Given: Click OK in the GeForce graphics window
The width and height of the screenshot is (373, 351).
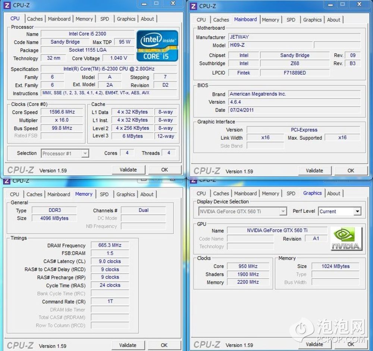Looking at the screenshot, I should click(x=351, y=344).
